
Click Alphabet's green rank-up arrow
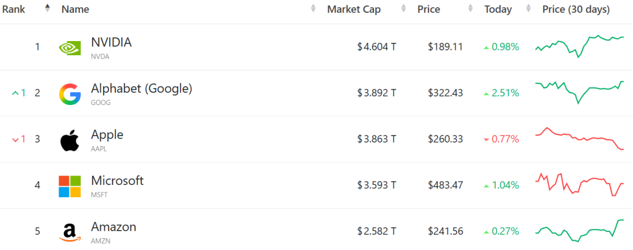(x=15, y=93)
